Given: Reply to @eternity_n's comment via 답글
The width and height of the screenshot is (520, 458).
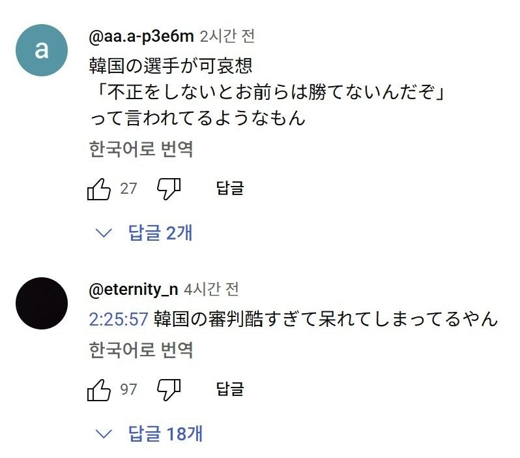Looking at the screenshot, I should 230,389.
